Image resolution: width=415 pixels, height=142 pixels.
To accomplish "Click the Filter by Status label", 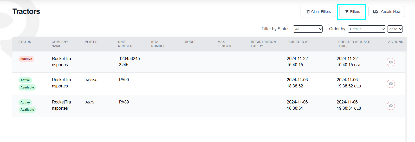I will 276,29.
